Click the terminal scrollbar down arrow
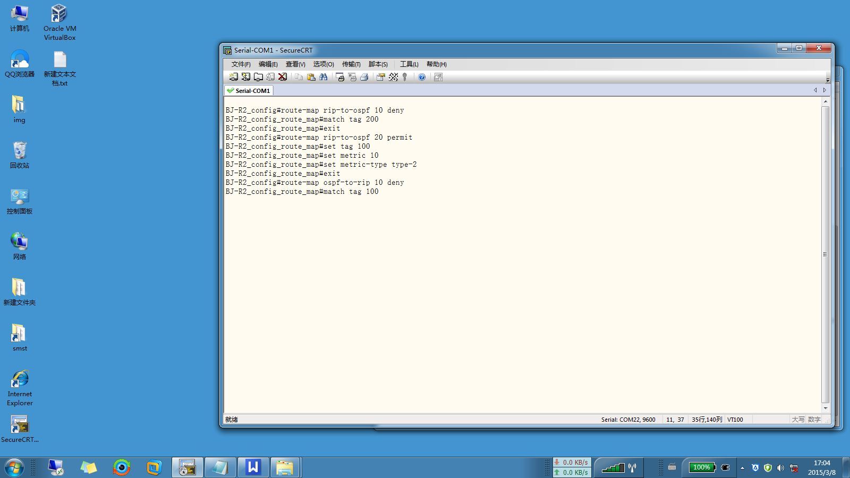The image size is (850, 478). pyautogui.click(x=825, y=408)
